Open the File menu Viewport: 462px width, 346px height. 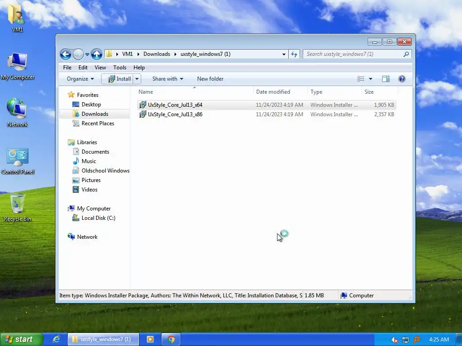(x=67, y=68)
